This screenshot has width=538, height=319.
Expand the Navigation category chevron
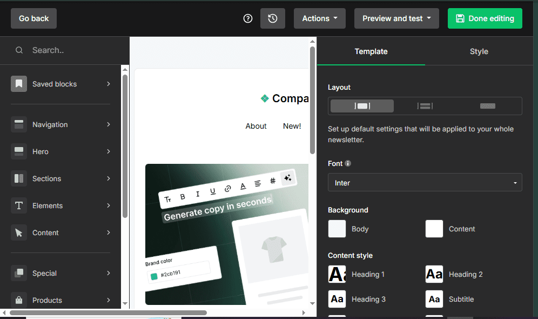click(x=109, y=124)
